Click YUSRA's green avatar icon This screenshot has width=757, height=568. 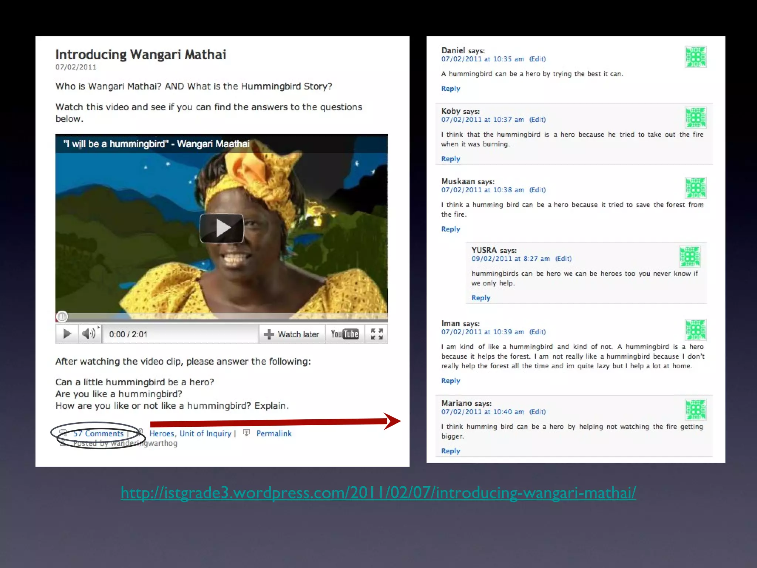[690, 257]
